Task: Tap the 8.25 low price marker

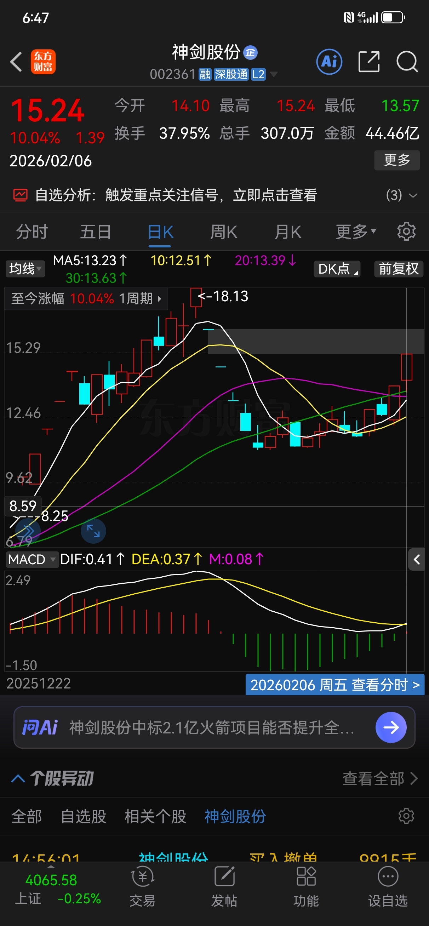Action: 55,516
